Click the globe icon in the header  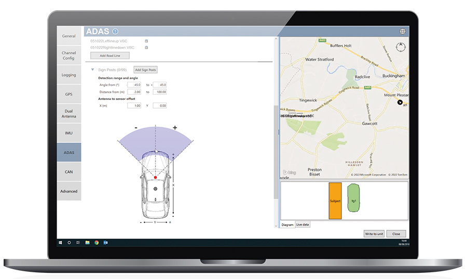pyautogui.click(x=402, y=32)
